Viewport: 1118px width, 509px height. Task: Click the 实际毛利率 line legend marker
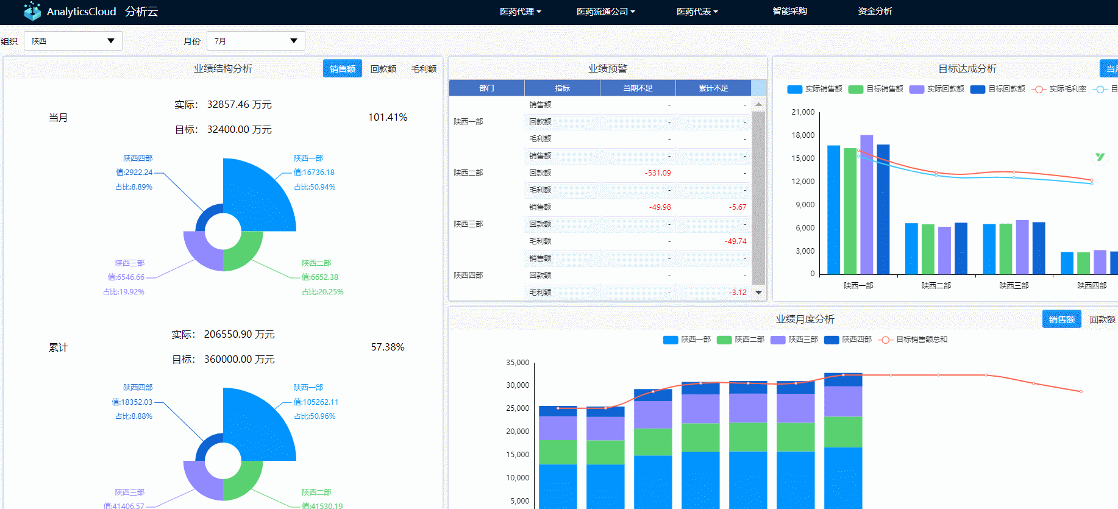tap(1038, 90)
